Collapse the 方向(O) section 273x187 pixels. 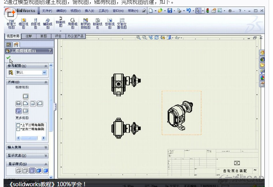(x=46, y=82)
